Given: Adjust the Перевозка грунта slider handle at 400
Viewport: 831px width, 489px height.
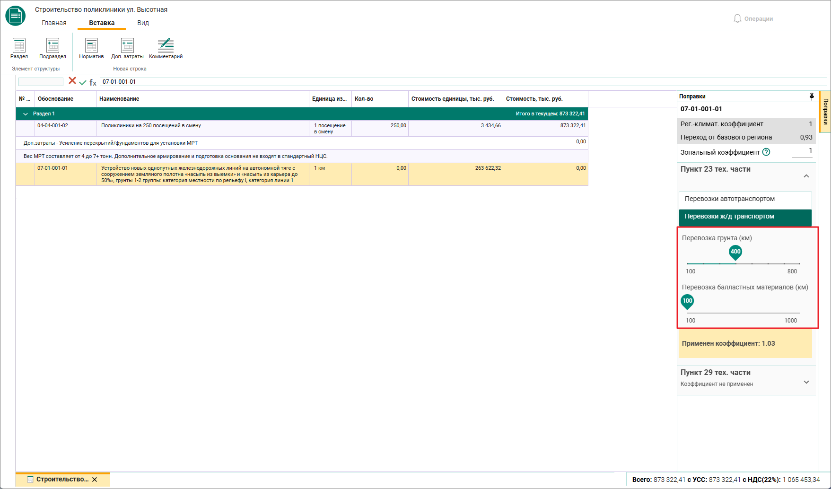Looking at the screenshot, I should [x=735, y=253].
